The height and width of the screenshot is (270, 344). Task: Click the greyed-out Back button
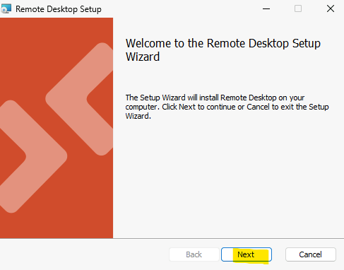point(194,254)
